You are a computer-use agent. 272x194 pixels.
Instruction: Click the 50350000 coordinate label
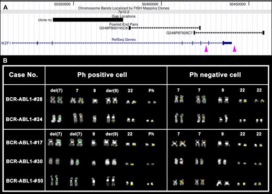[62, 4]
